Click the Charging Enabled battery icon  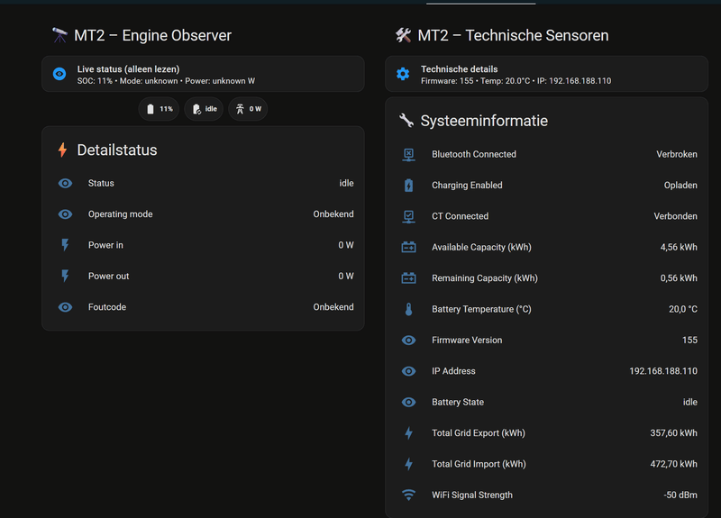408,186
